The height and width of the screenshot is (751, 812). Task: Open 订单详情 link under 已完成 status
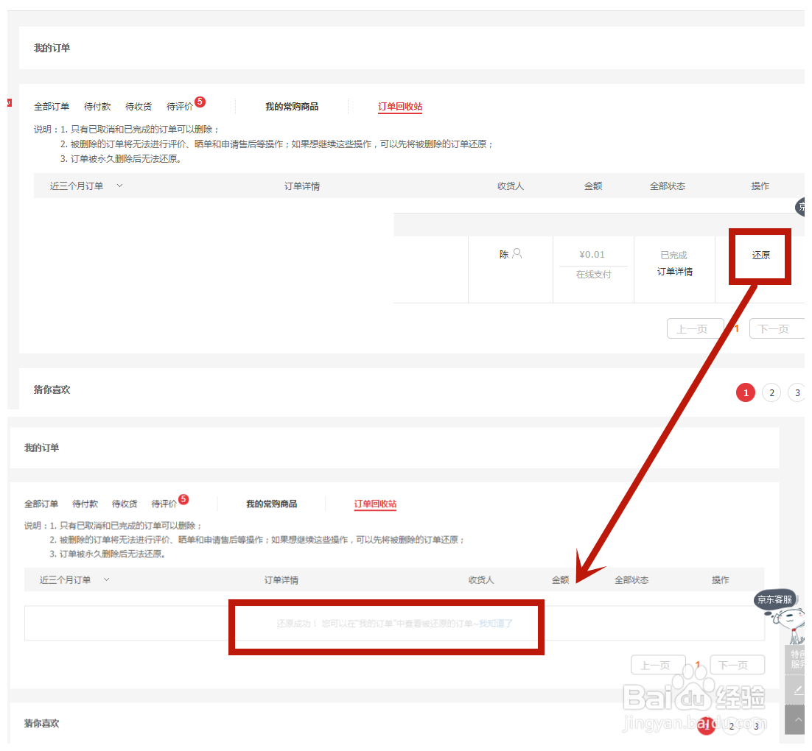coord(674,271)
